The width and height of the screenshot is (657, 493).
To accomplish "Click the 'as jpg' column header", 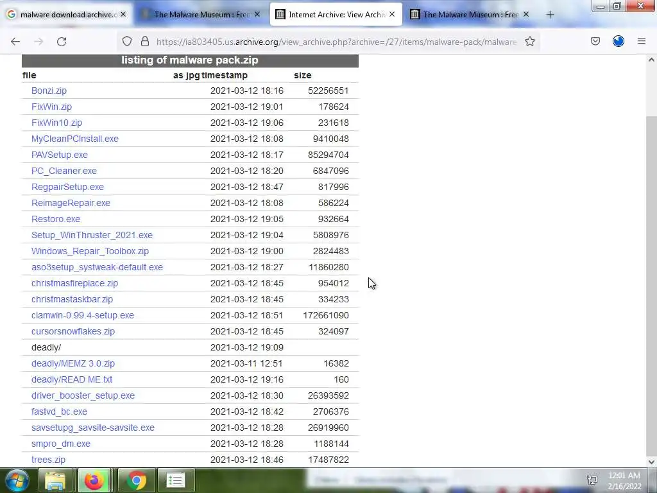I will [x=187, y=76].
